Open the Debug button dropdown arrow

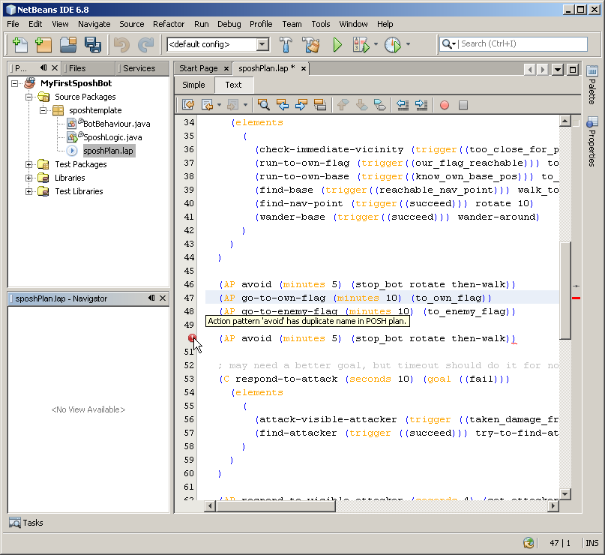(376, 44)
